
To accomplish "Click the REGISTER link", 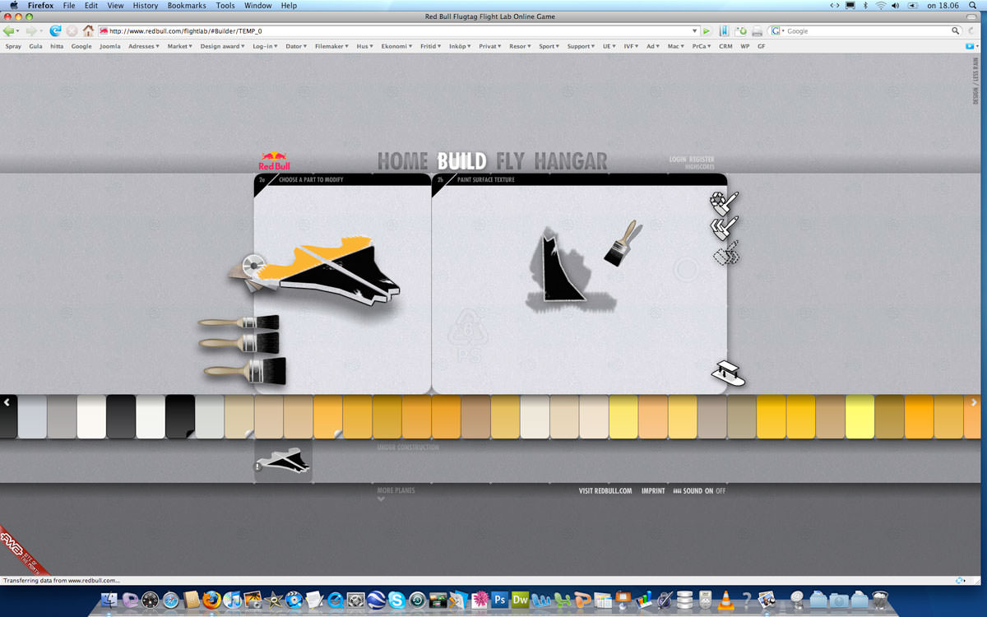I will pos(702,160).
